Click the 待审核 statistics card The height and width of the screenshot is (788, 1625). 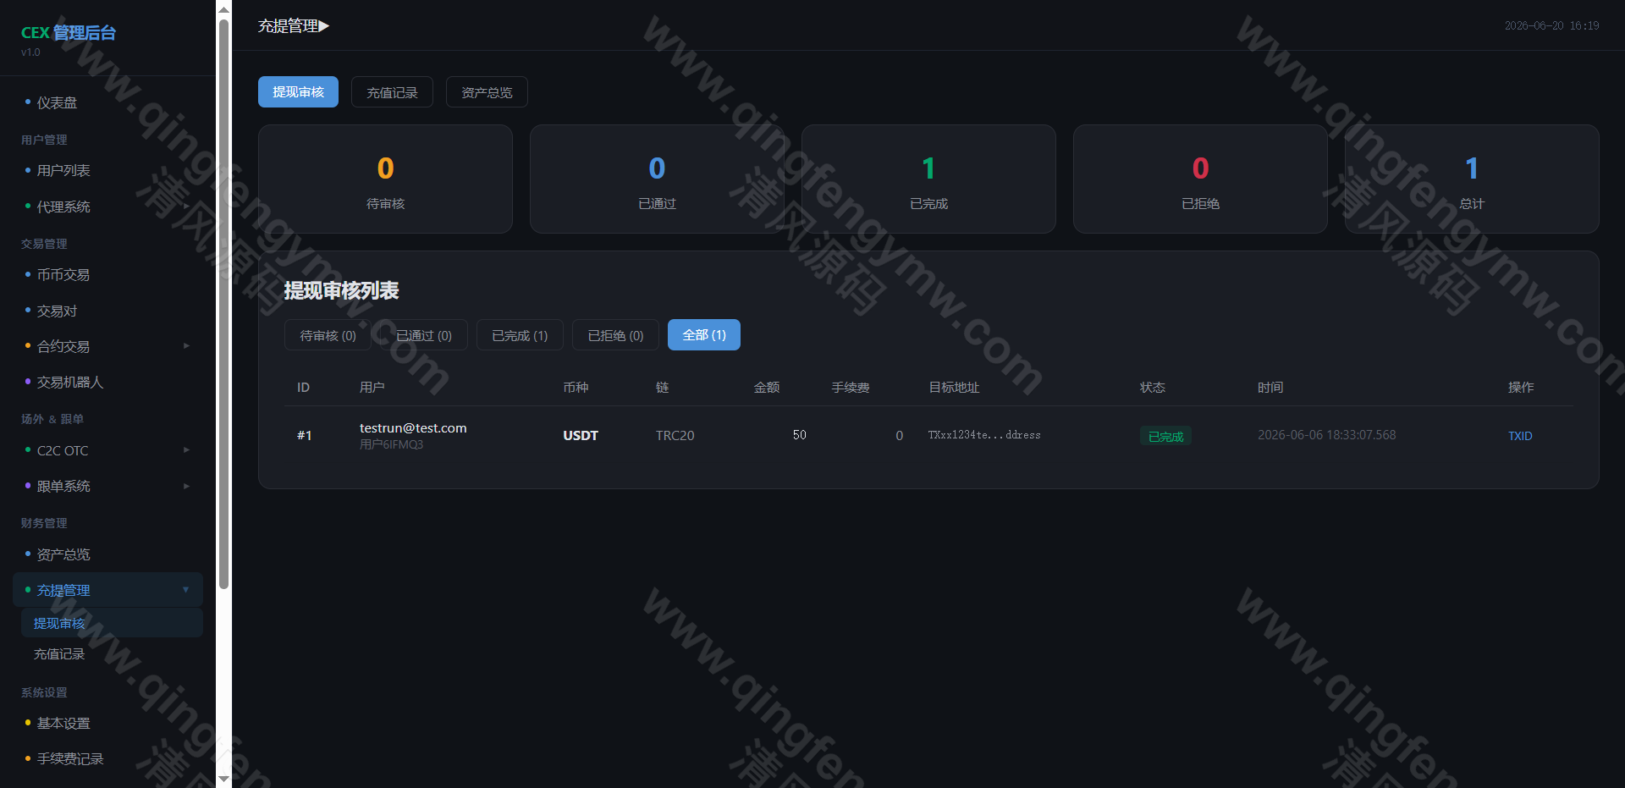tap(385, 179)
